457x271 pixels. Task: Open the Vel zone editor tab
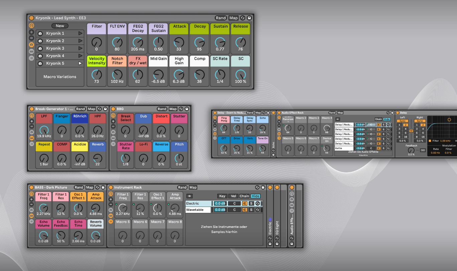coord(233,196)
